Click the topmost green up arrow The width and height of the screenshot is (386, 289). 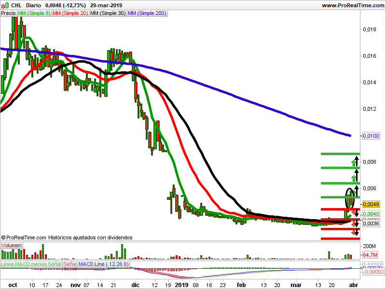(x=354, y=163)
